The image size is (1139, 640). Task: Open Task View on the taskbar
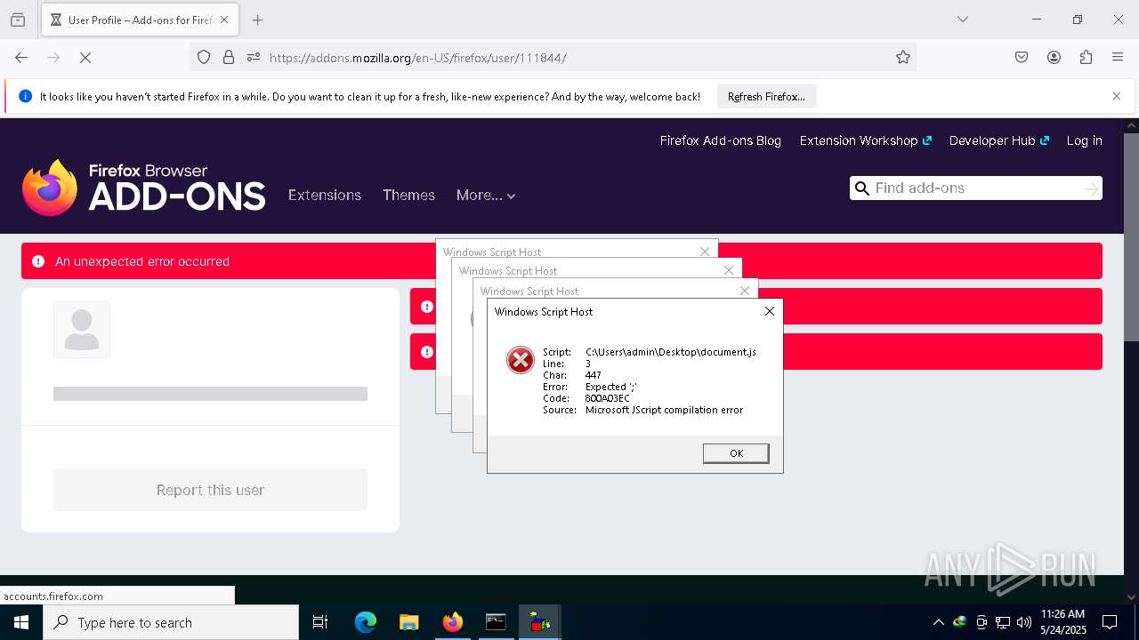tap(320, 622)
